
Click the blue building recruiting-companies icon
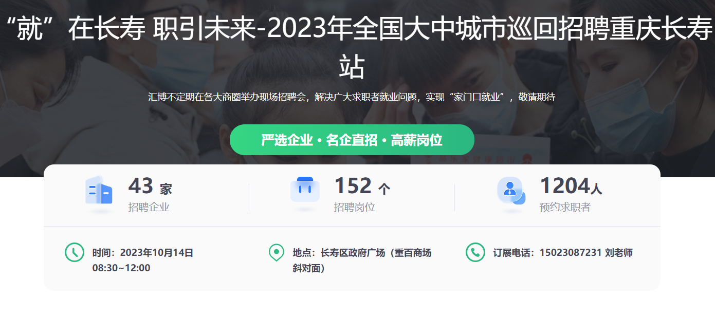99,191
